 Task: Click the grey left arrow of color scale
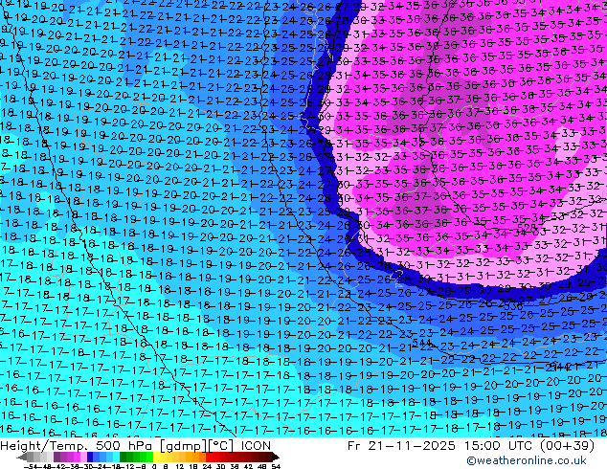point(22,457)
